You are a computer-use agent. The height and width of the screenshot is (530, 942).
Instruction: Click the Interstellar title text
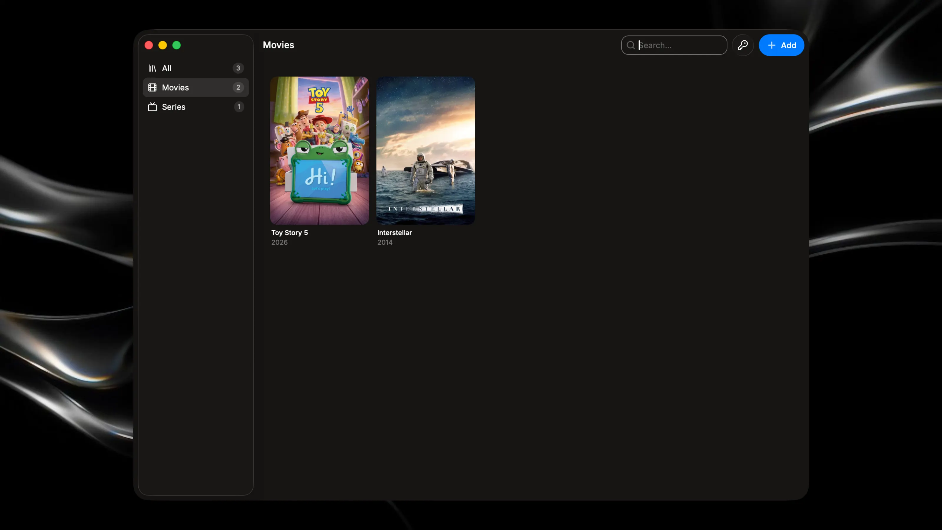point(394,233)
